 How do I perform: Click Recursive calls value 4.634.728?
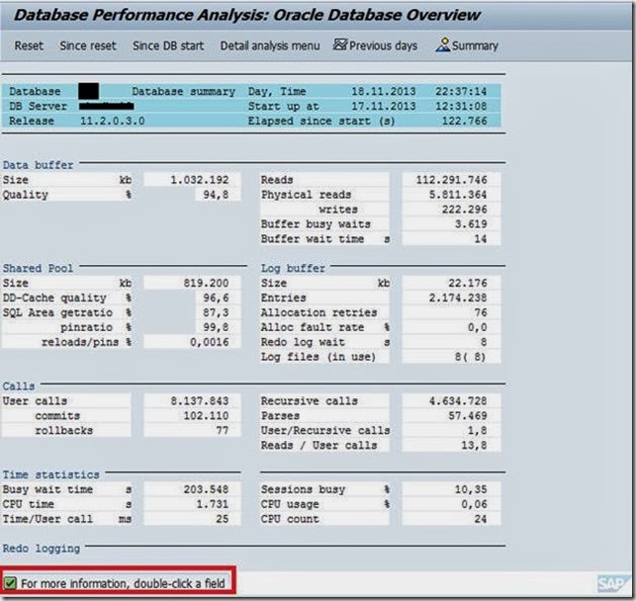click(451, 401)
